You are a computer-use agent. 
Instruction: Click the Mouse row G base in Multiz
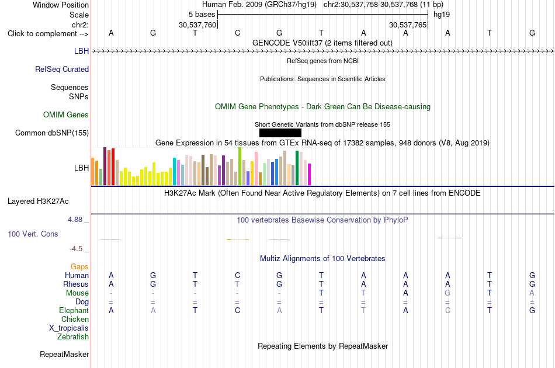click(448, 293)
